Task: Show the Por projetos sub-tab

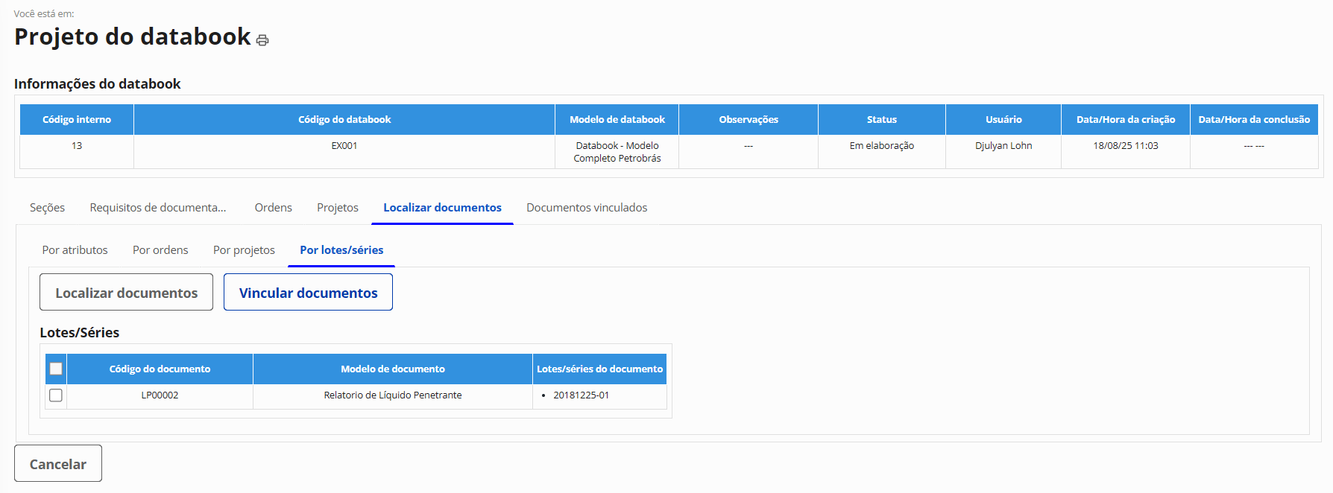Action: [x=244, y=250]
